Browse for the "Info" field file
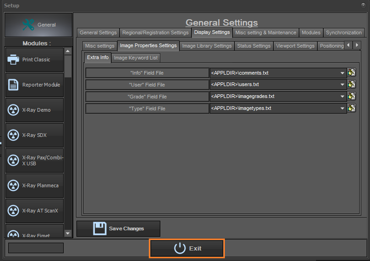This screenshot has width=370, height=261. coord(352,72)
